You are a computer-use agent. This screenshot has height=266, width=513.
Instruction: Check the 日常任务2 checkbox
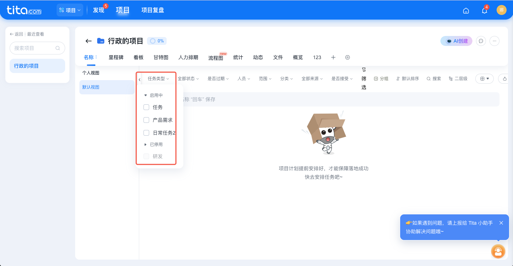[x=146, y=132]
